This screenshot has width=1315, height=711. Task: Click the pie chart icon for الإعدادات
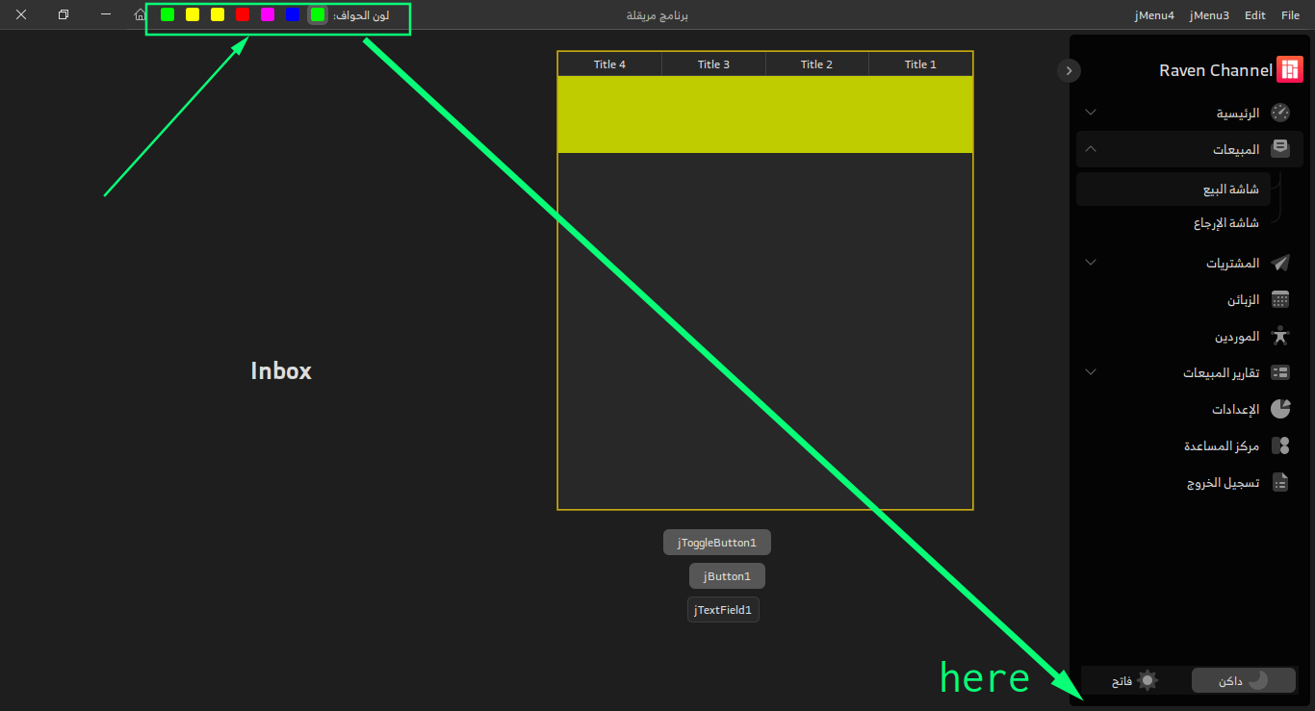coord(1280,408)
